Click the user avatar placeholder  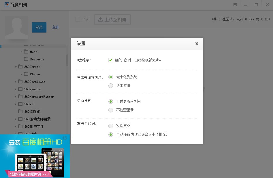(x=17, y=28)
